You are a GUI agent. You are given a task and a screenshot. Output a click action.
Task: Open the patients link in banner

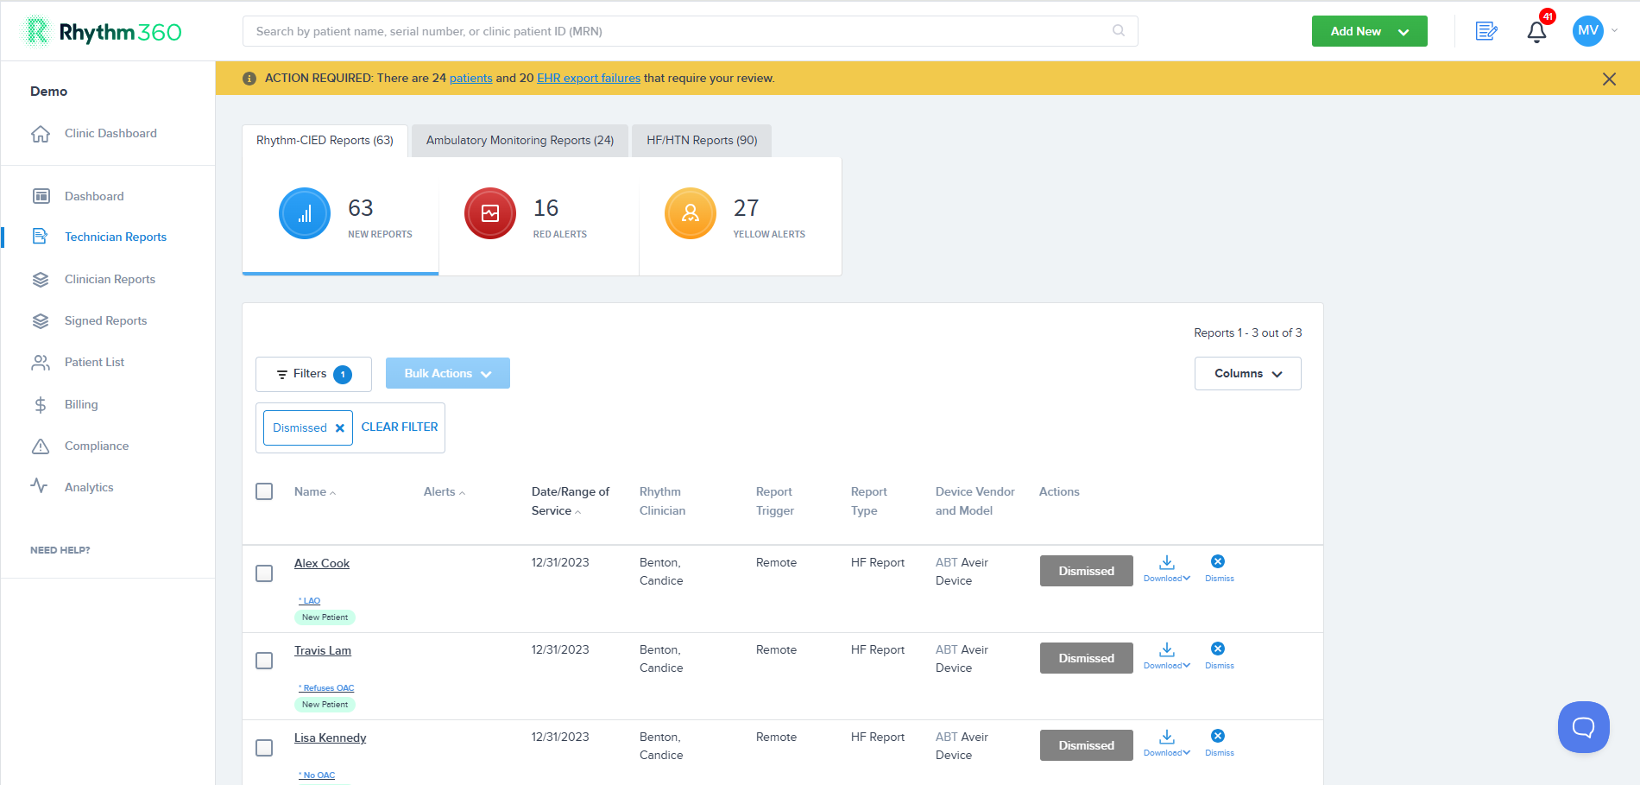[470, 78]
